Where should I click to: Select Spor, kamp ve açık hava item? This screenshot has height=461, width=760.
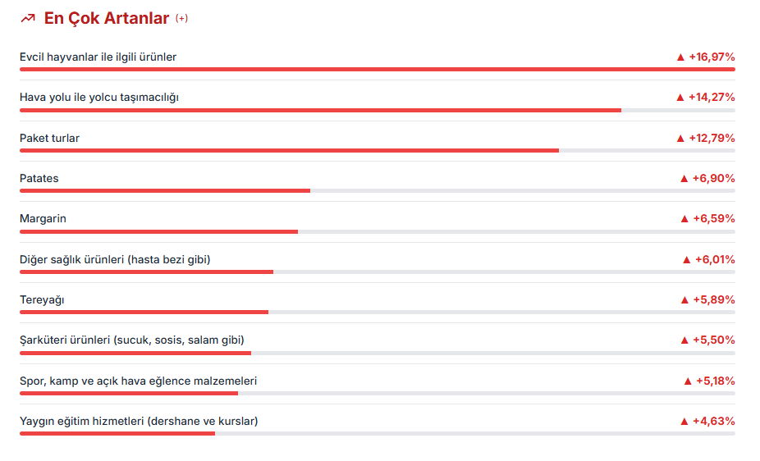(138, 381)
